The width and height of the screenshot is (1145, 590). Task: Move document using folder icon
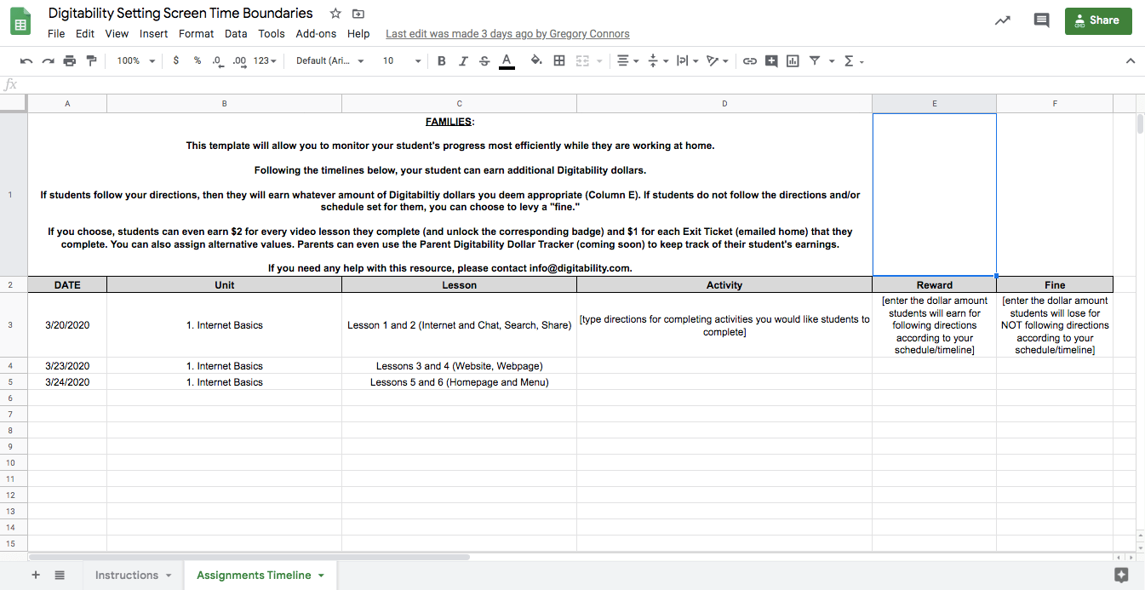coord(358,14)
